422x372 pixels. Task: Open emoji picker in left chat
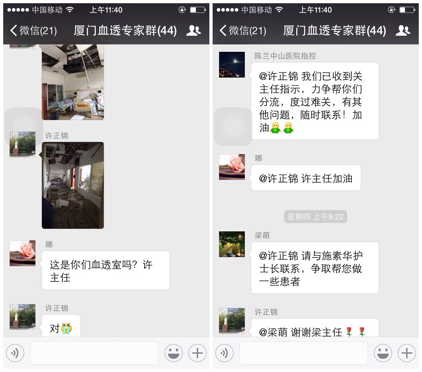pos(174,353)
